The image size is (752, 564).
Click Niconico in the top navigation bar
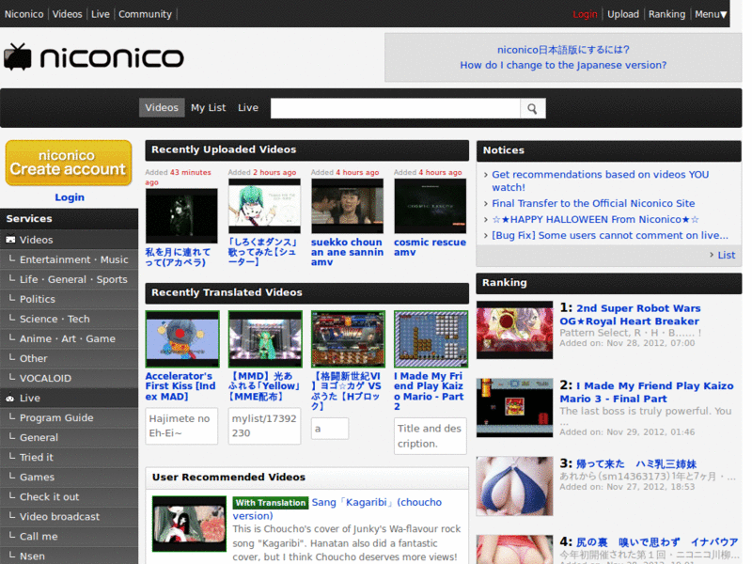coord(24,14)
